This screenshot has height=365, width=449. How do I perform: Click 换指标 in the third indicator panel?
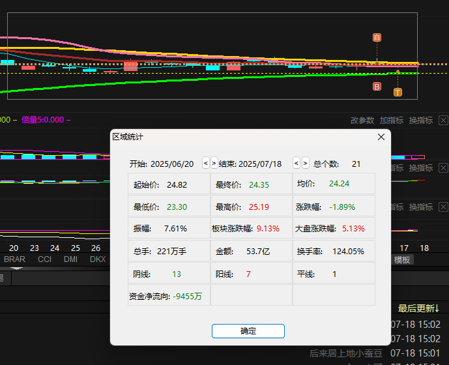pos(420,207)
